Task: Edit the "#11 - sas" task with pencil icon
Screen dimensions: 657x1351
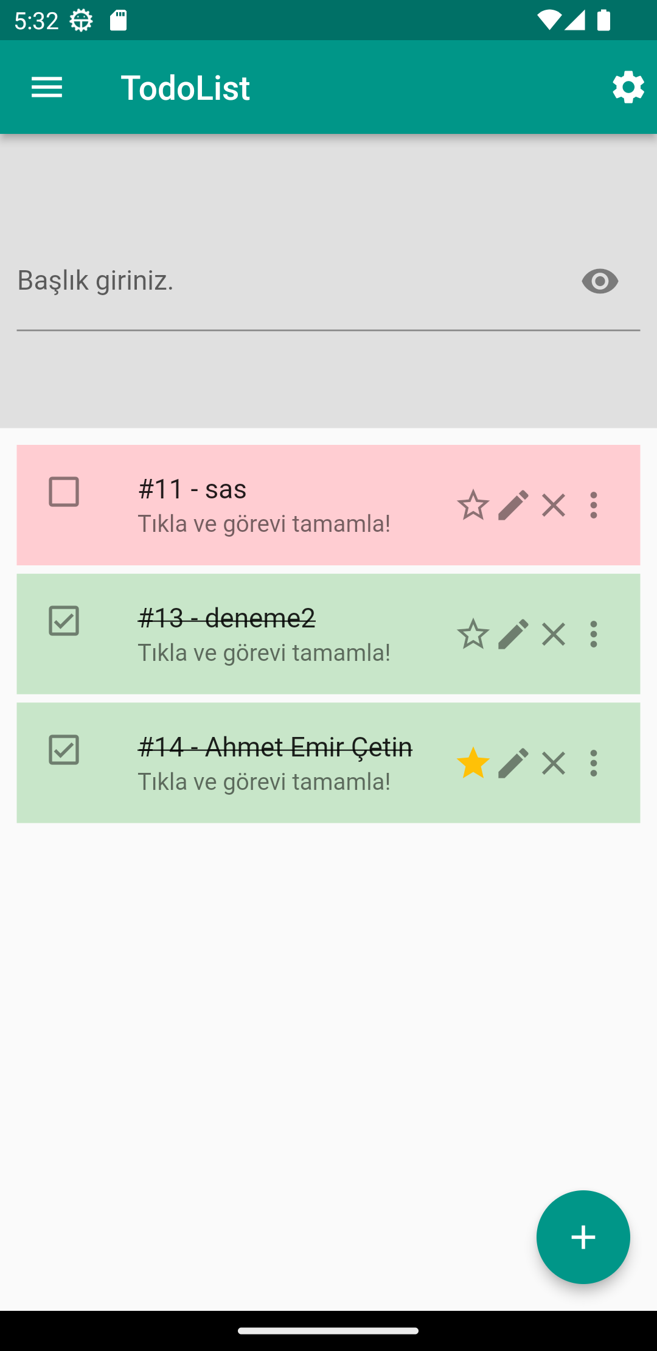Action: coord(513,505)
